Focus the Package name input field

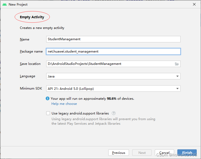(113, 51)
